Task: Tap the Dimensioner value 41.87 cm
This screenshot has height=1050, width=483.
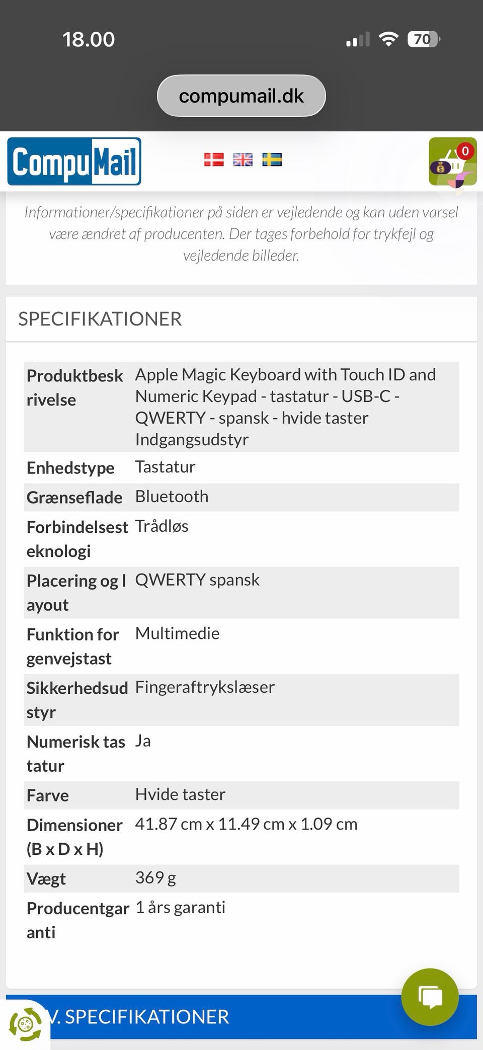Action: (x=246, y=824)
